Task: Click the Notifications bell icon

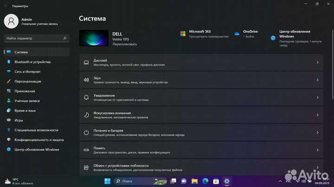Action: pyautogui.click(x=86, y=97)
